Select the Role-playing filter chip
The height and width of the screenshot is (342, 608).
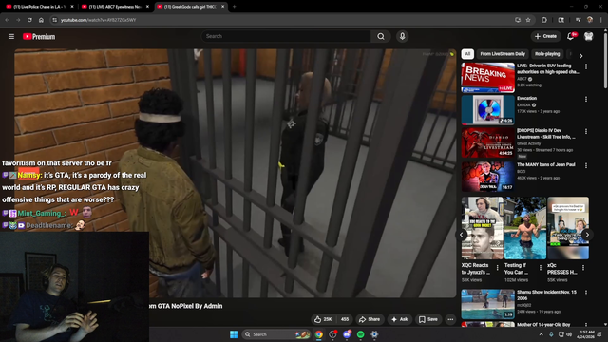tap(547, 54)
